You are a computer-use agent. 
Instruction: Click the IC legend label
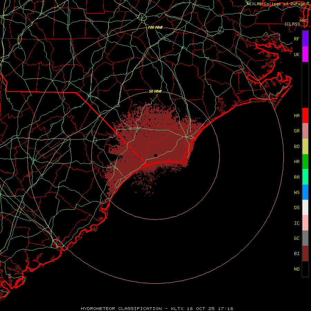(296, 223)
